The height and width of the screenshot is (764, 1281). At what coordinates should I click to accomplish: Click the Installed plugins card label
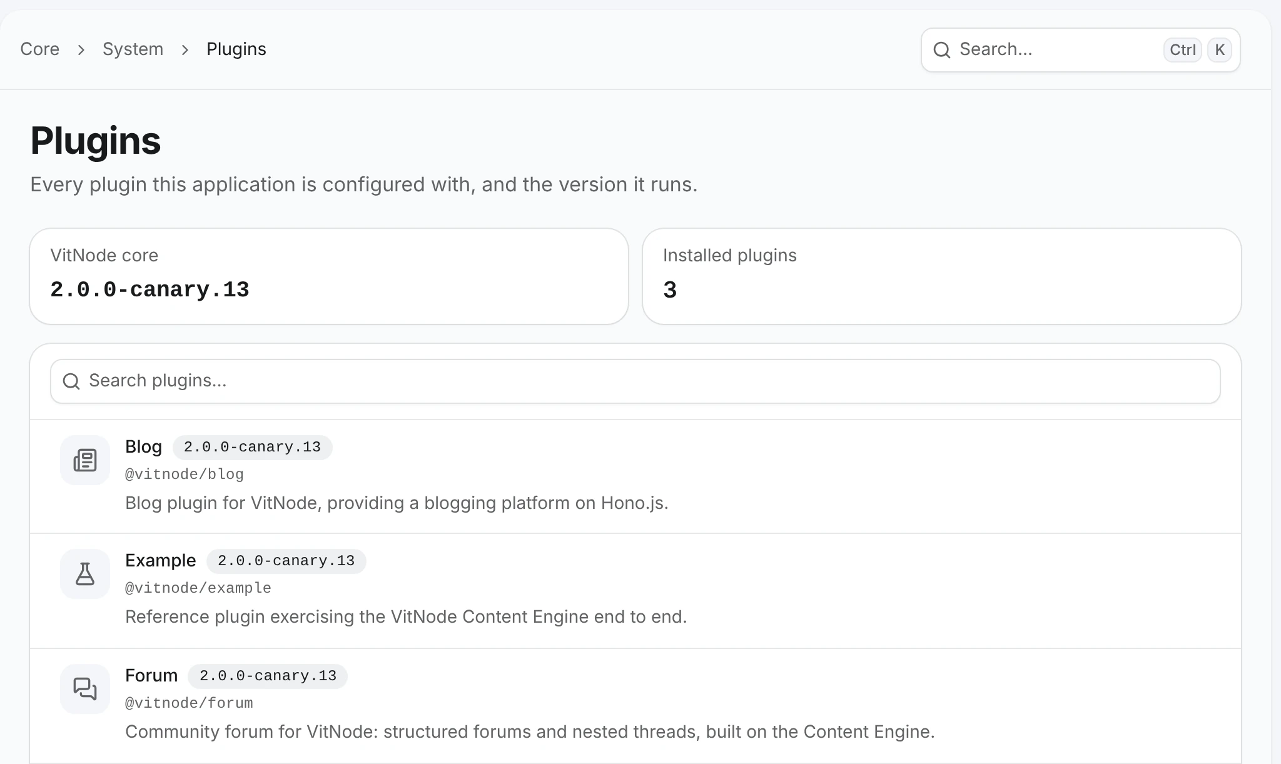pyautogui.click(x=730, y=256)
